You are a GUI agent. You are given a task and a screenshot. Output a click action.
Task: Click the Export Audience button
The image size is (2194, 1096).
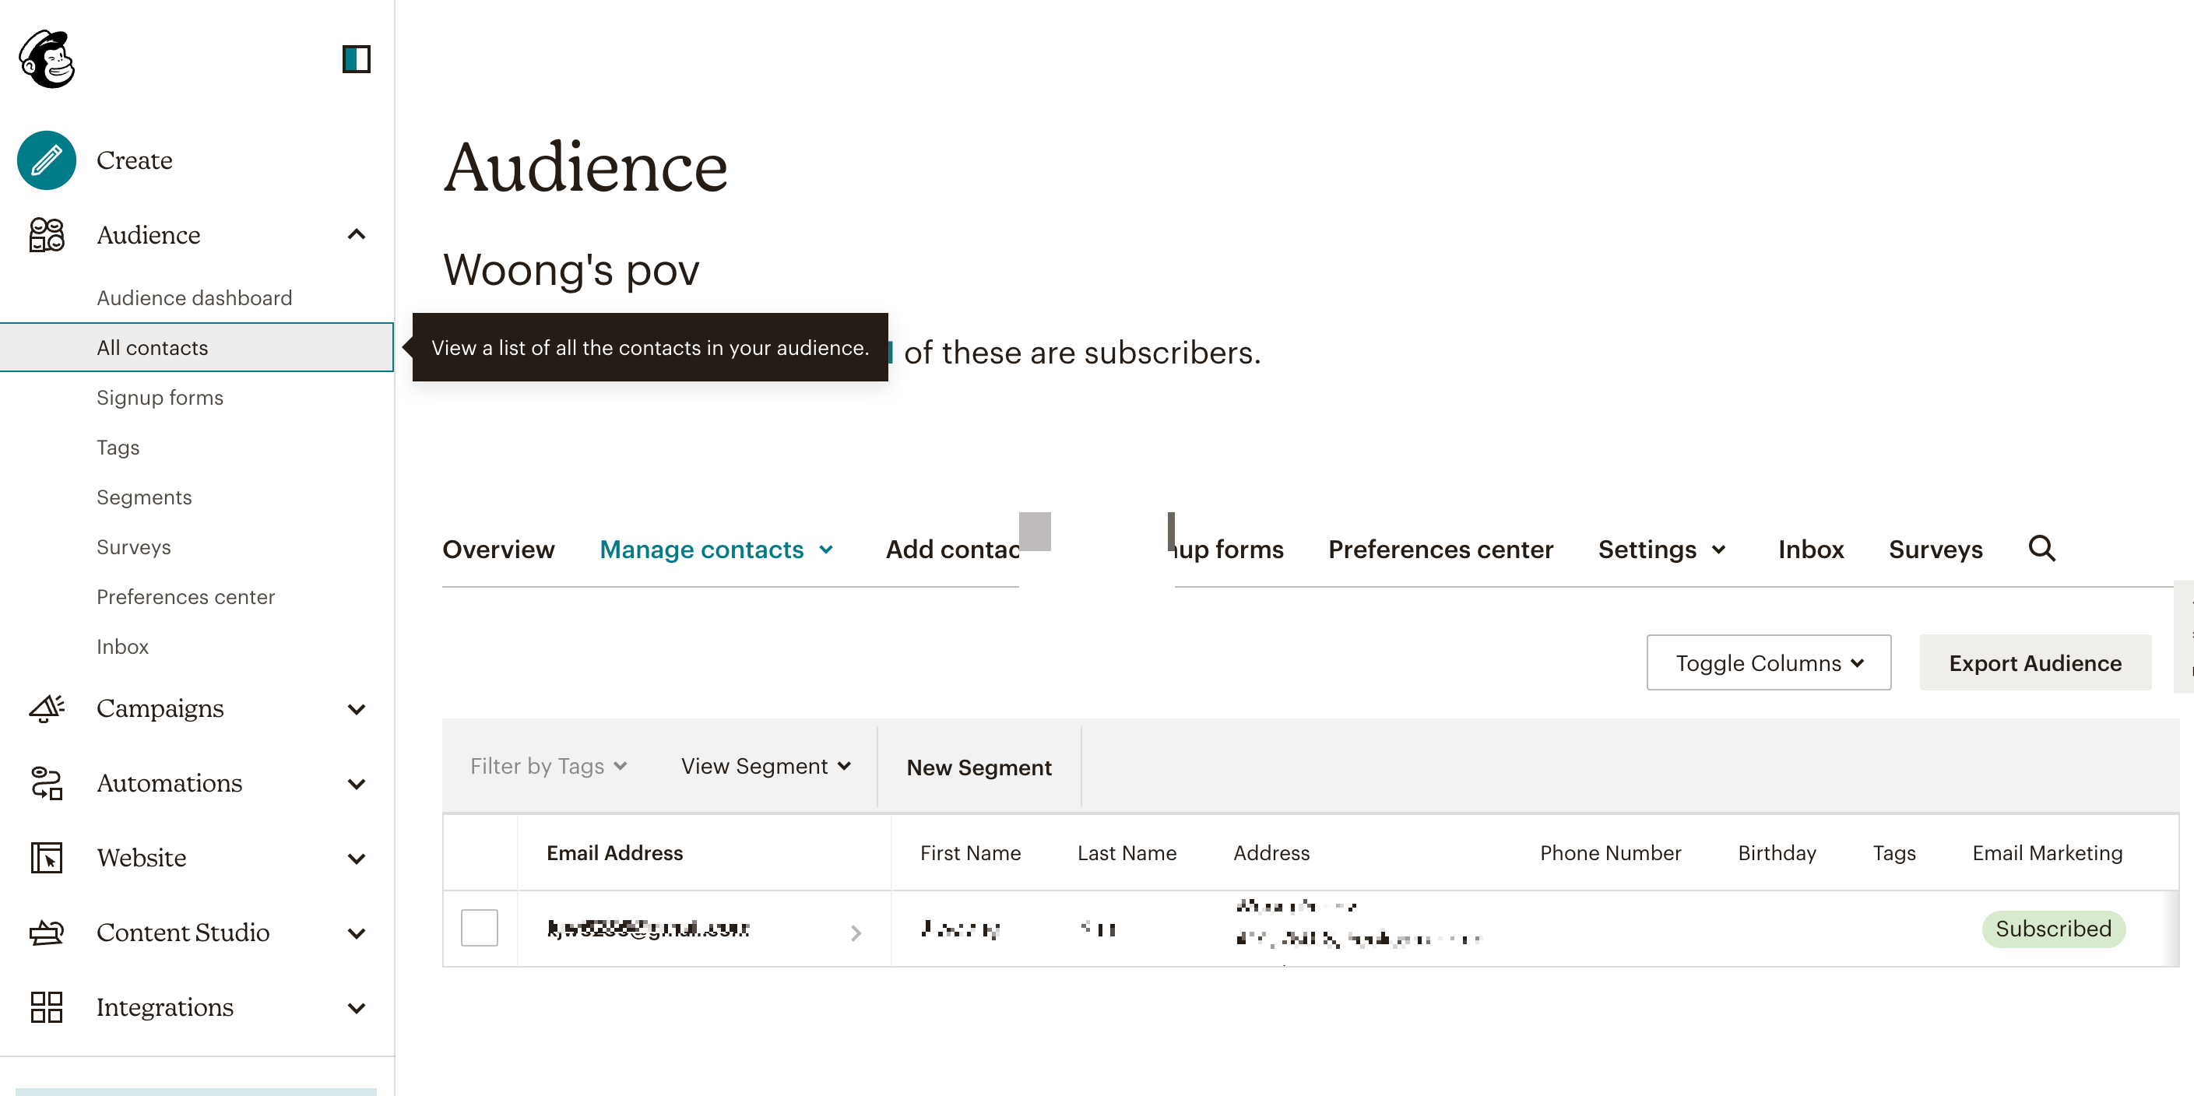click(2034, 662)
